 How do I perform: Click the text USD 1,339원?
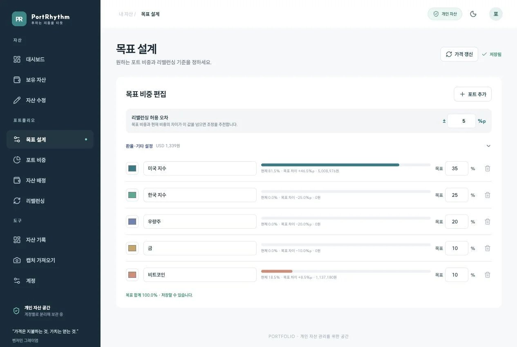[168, 146]
